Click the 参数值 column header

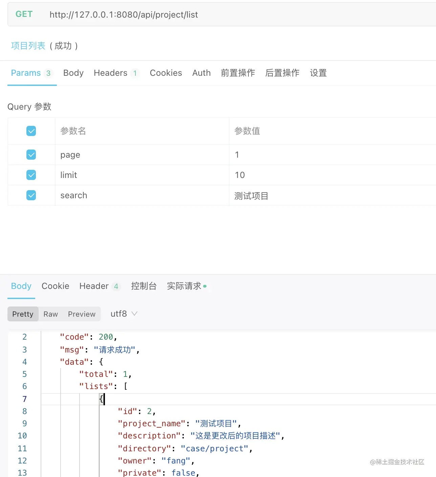pyautogui.click(x=247, y=131)
